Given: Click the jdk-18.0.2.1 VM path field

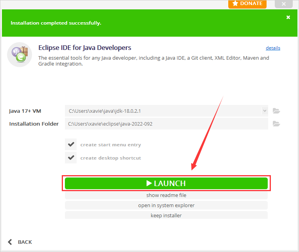Looking at the screenshot, I should click(164, 111).
